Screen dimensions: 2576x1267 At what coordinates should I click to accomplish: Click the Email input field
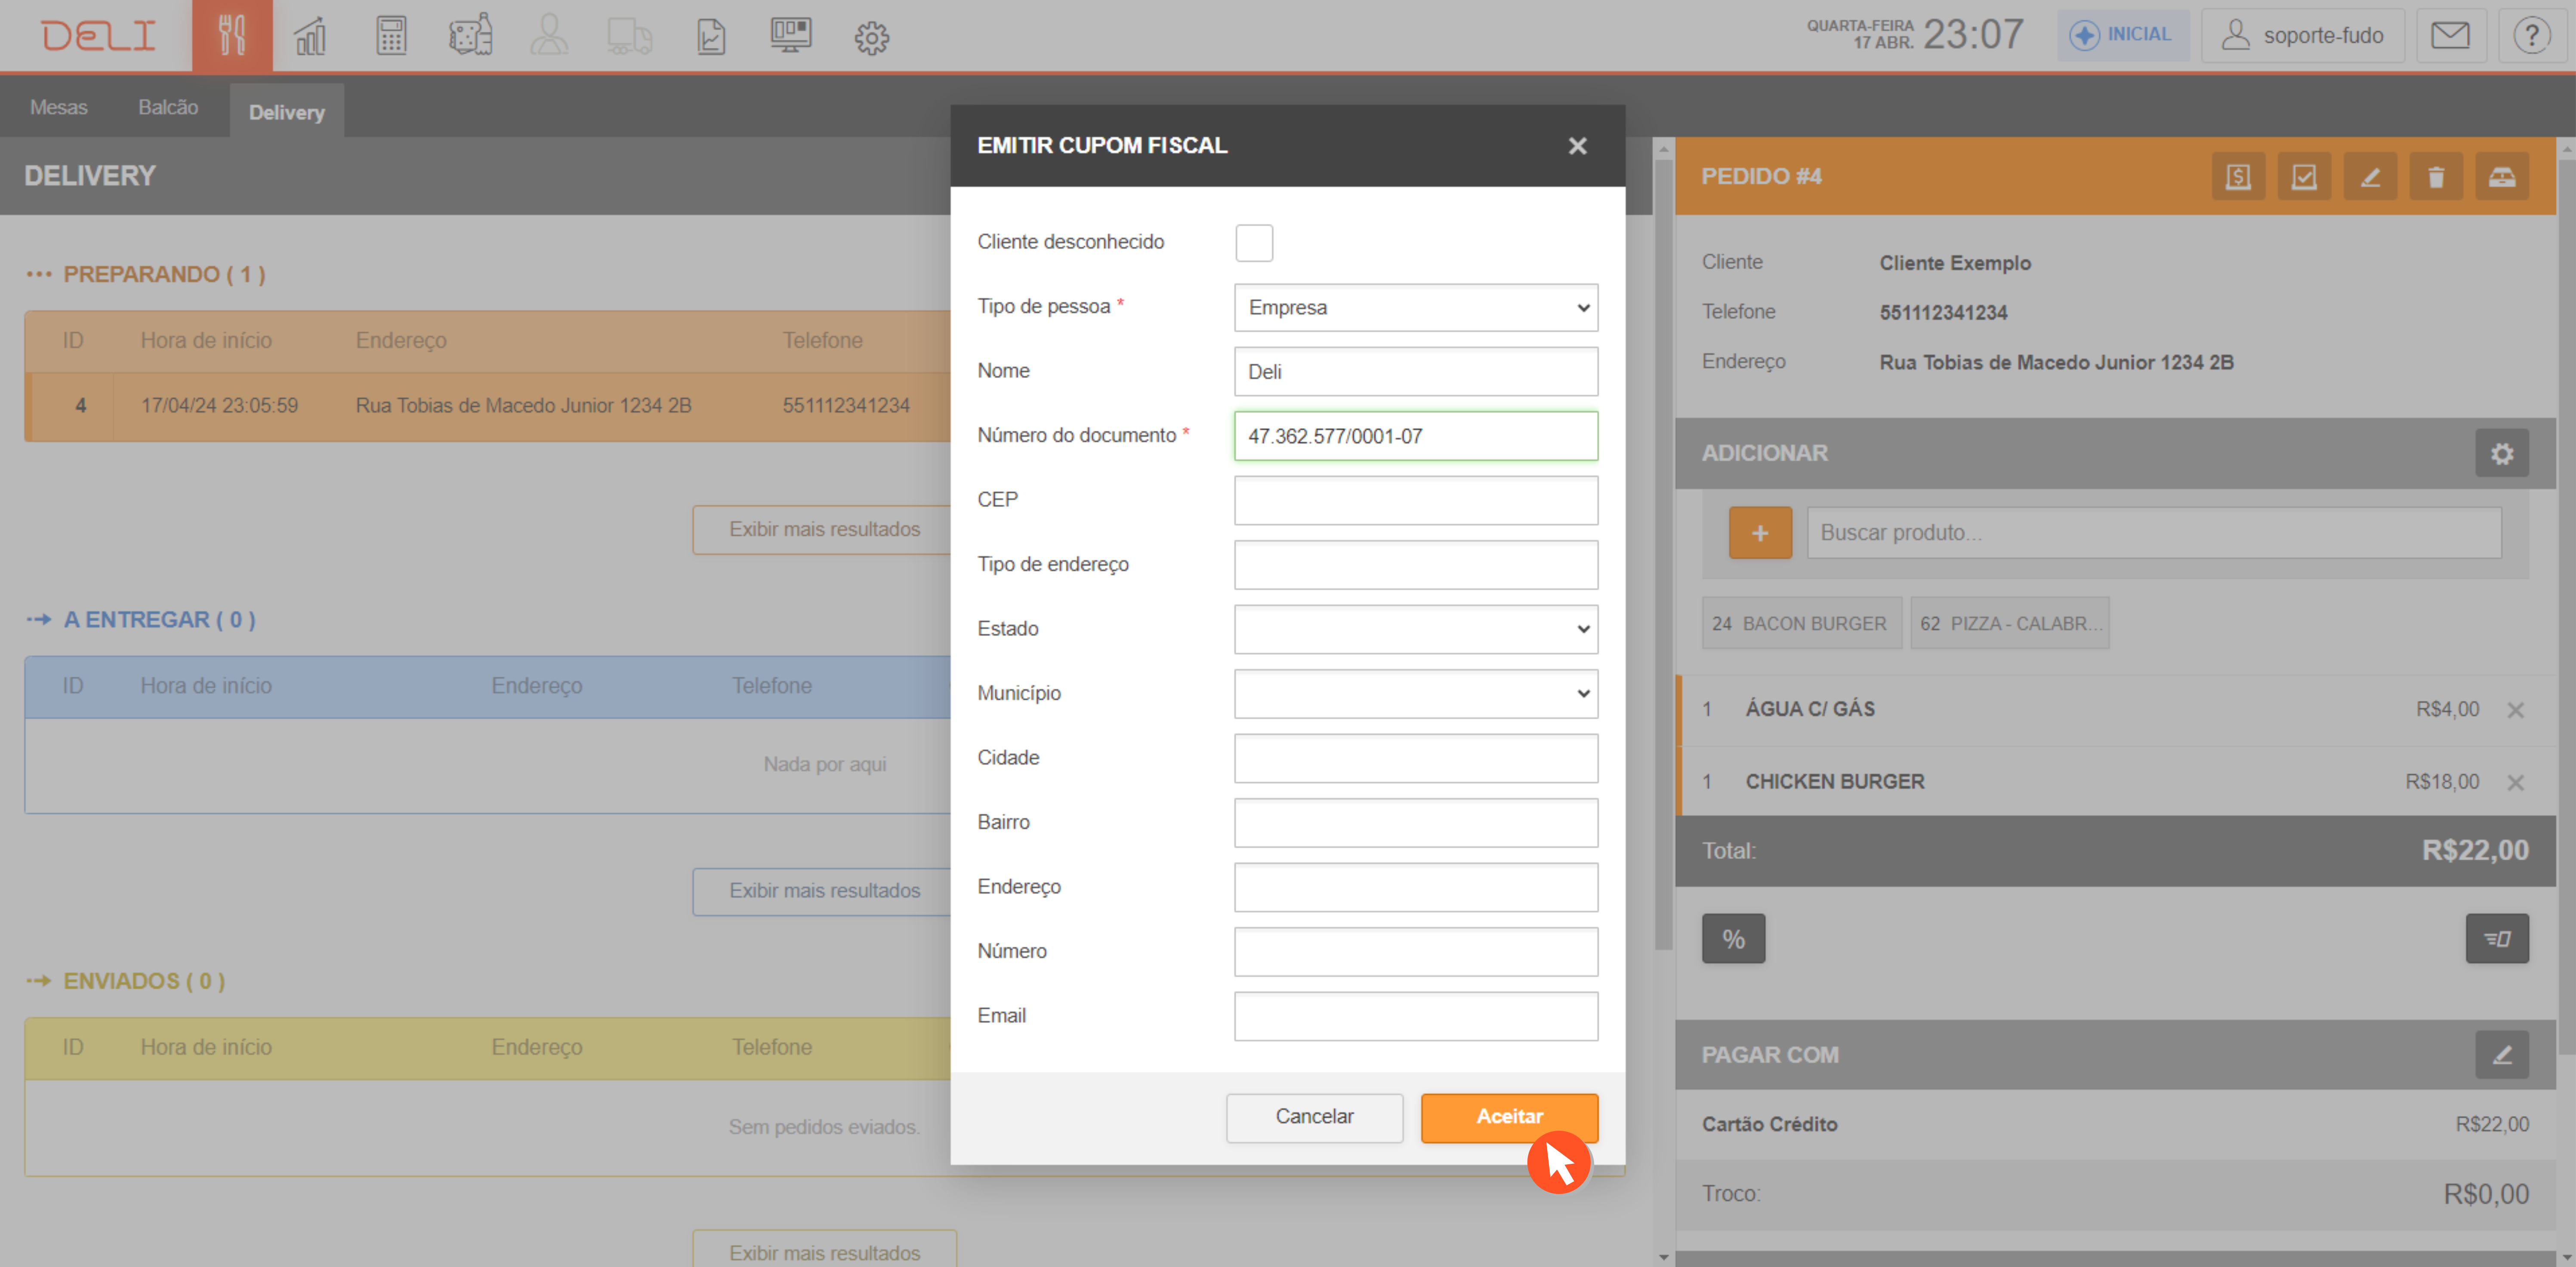click(x=1416, y=1016)
